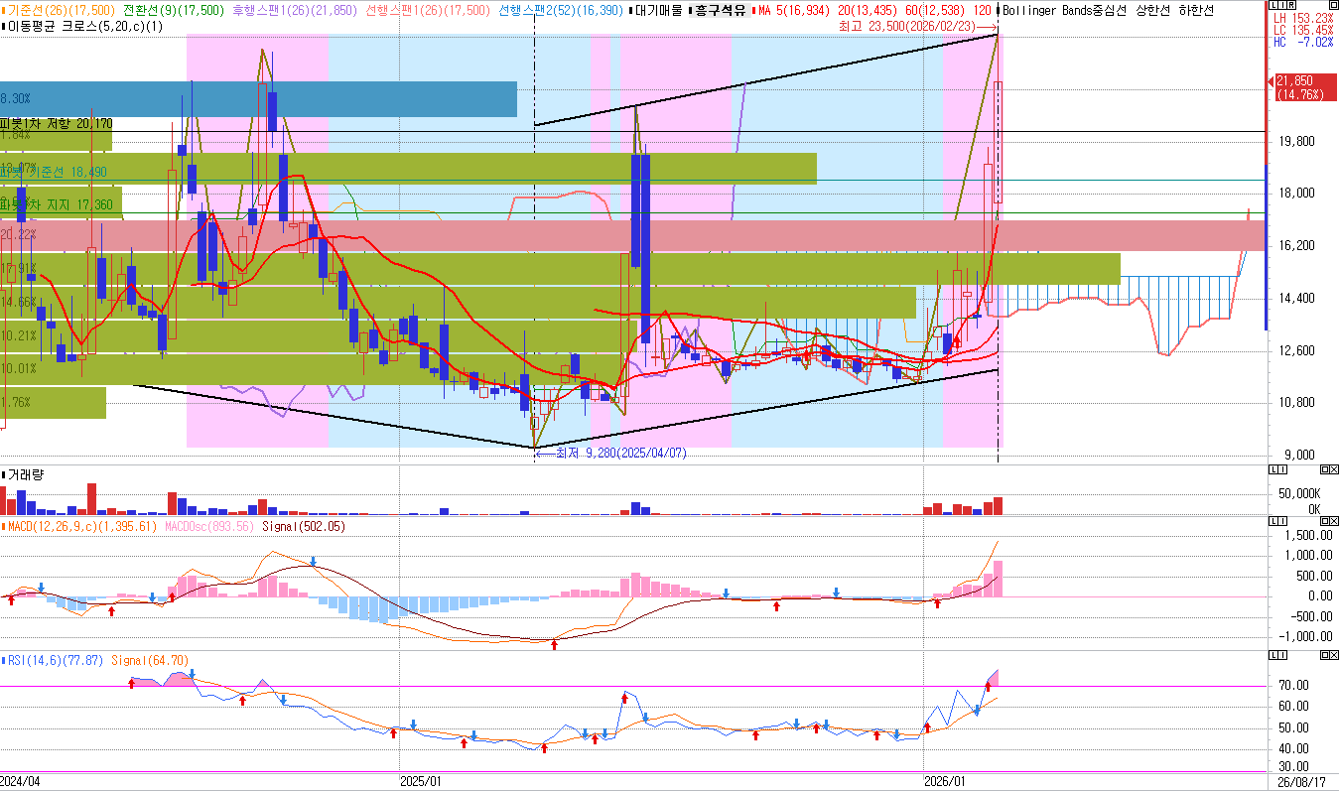Maximize the volume (거래량) panel
Screen dimensions: 1339x791
click(1325, 469)
